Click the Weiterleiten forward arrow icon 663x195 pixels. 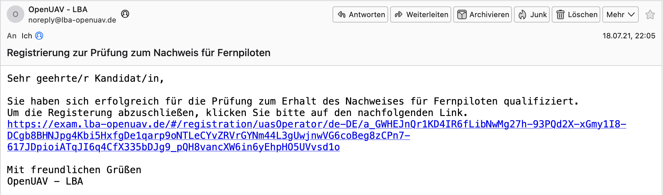(x=399, y=14)
